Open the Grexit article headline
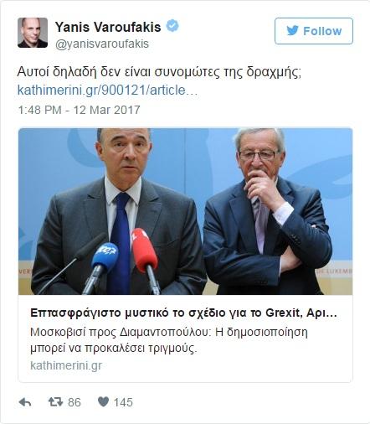370x424 pixels. 183,313
